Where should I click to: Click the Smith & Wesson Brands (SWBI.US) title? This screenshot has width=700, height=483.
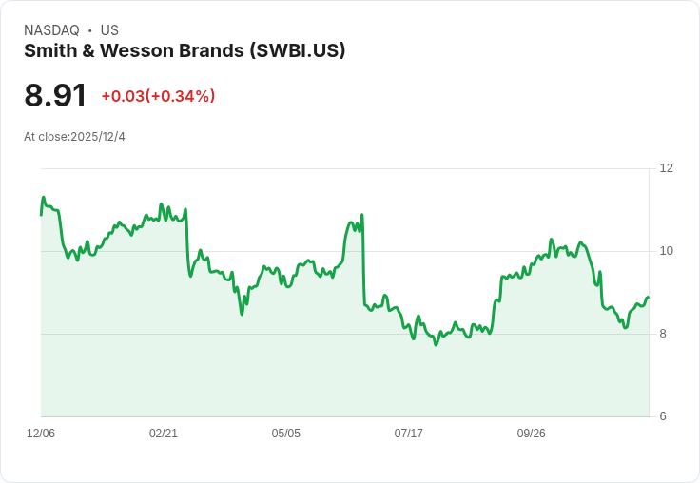coord(185,51)
